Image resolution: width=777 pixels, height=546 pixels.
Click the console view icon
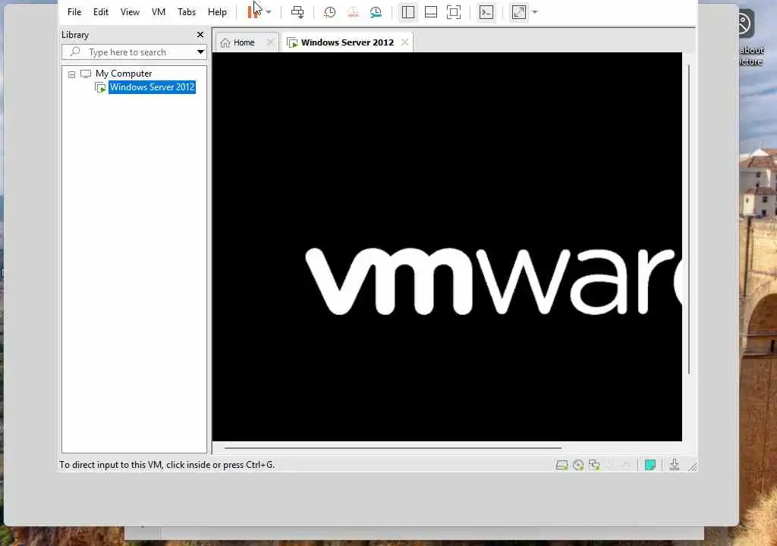486,12
